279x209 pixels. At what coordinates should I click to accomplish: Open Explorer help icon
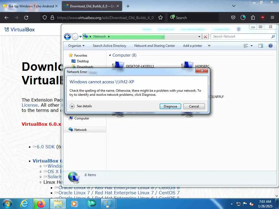[x=271, y=46]
